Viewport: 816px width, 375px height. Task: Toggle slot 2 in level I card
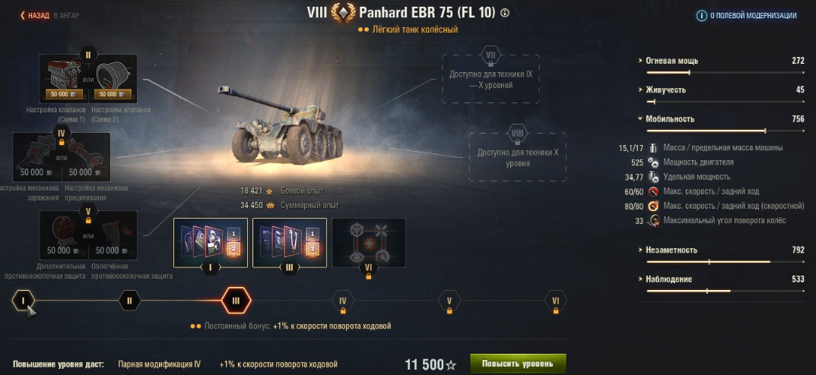click(x=233, y=249)
